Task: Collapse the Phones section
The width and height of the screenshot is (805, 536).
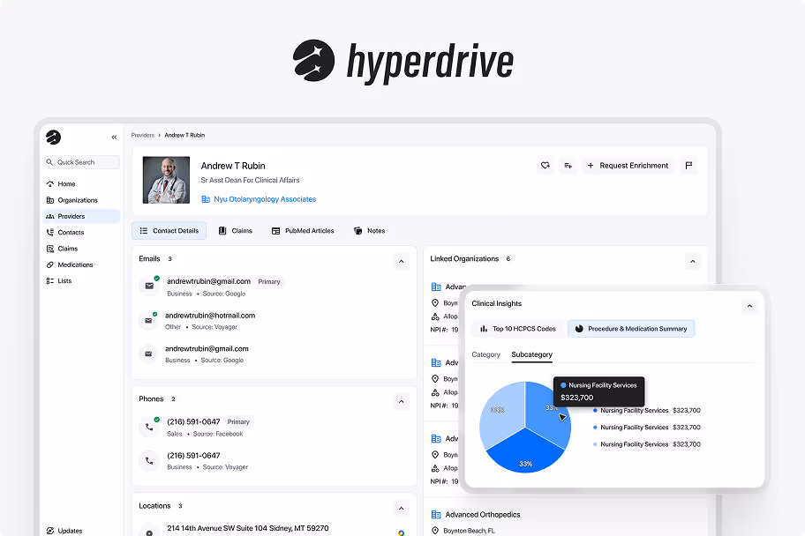Action: (x=401, y=402)
